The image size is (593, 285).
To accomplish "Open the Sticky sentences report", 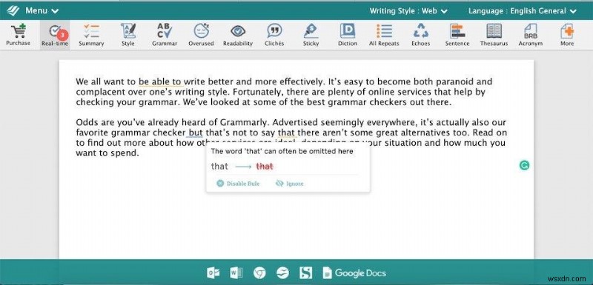I will pyautogui.click(x=311, y=35).
